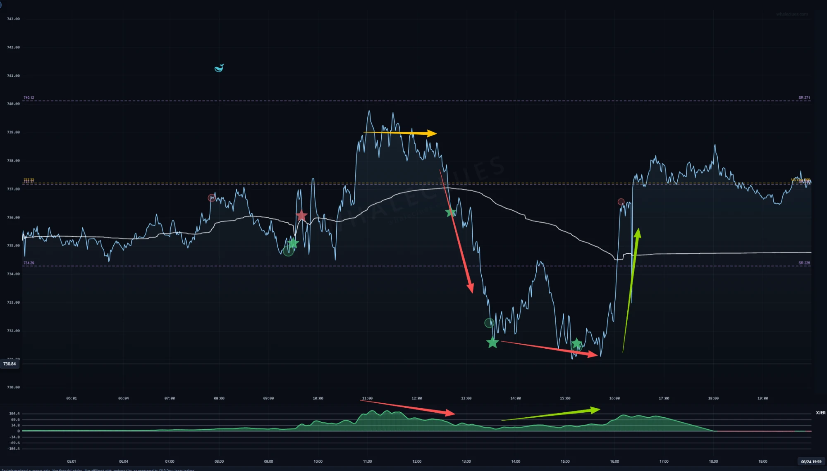This screenshot has width=827, height=471.
Task: Click 19:00 on the price chart time axis
Action: point(763,398)
